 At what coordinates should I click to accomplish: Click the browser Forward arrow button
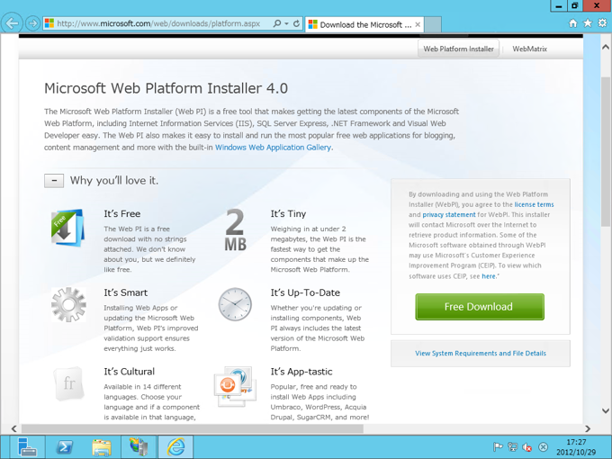[x=32, y=23]
